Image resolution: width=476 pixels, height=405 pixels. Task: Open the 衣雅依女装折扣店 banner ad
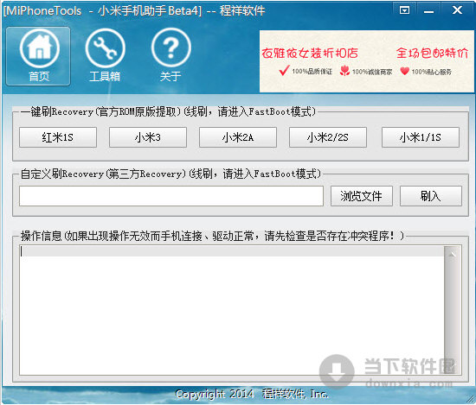pos(366,61)
